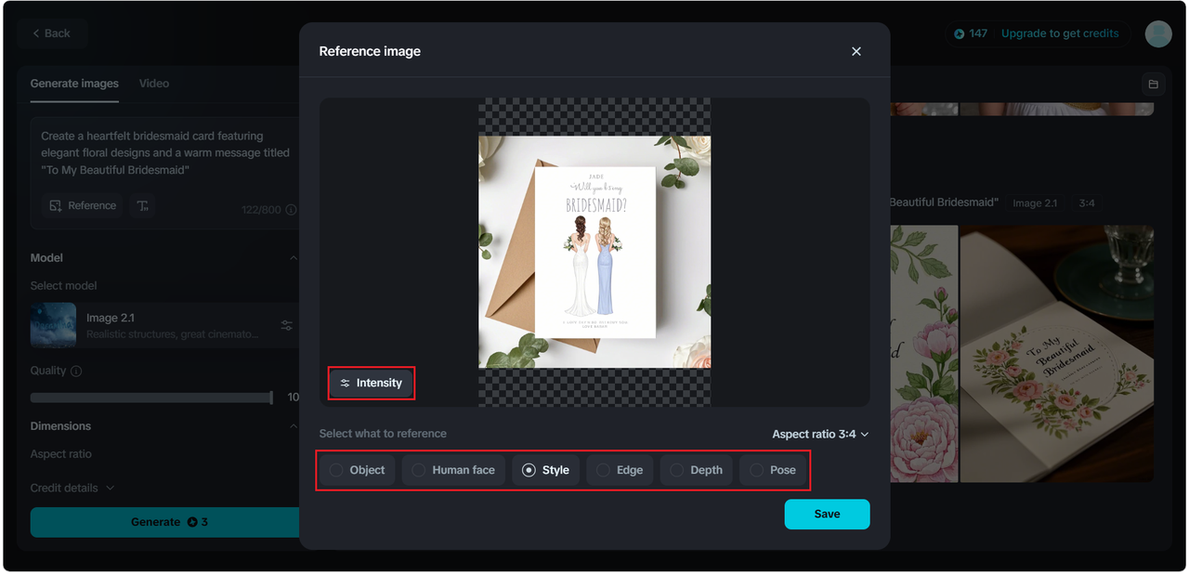The height and width of the screenshot is (574, 1189).
Task: Select the Edge reference option
Action: (x=620, y=470)
